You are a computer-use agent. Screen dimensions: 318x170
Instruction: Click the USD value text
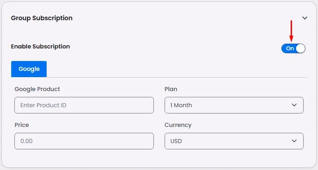tap(176, 141)
